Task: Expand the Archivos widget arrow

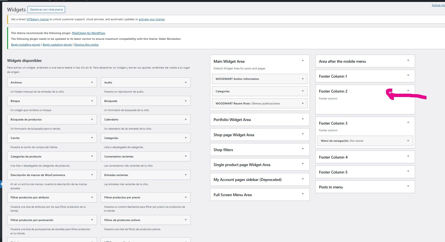Action: click(x=92, y=82)
